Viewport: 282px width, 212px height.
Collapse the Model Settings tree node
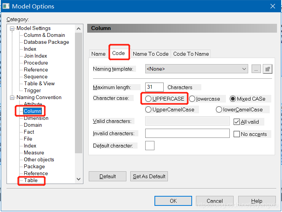tap(12, 28)
